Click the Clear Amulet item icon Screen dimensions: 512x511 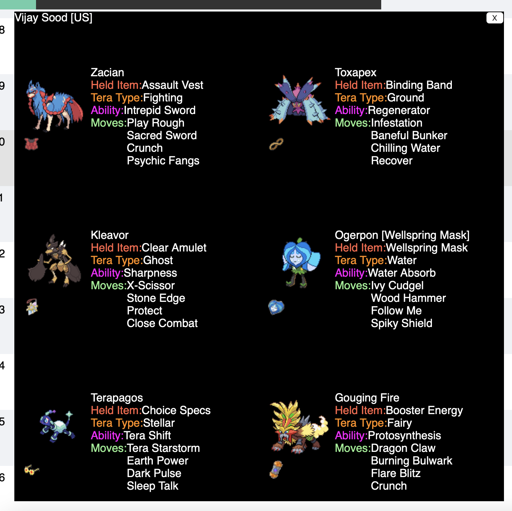32,307
